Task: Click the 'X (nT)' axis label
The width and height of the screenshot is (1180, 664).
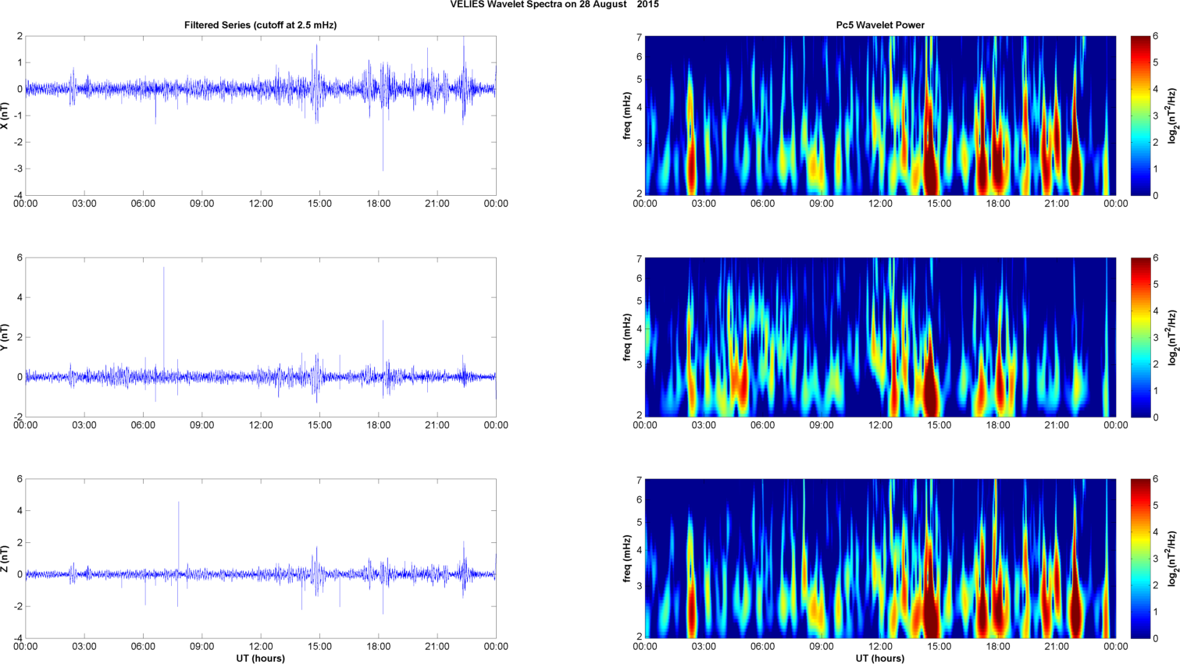Action: (x=5, y=115)
